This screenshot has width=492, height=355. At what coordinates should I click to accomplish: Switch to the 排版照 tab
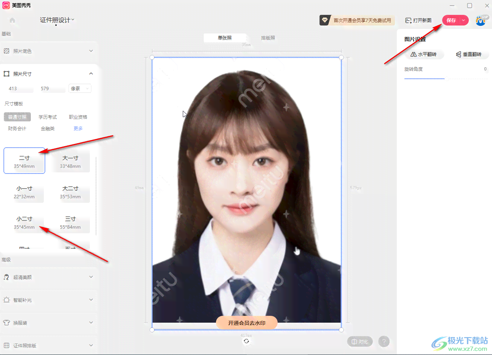(268, 38)
